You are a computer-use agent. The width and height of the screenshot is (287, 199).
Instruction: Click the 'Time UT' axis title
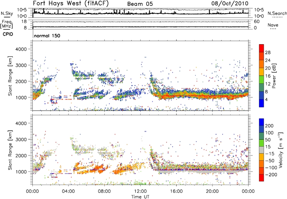(x=140, y=197)
